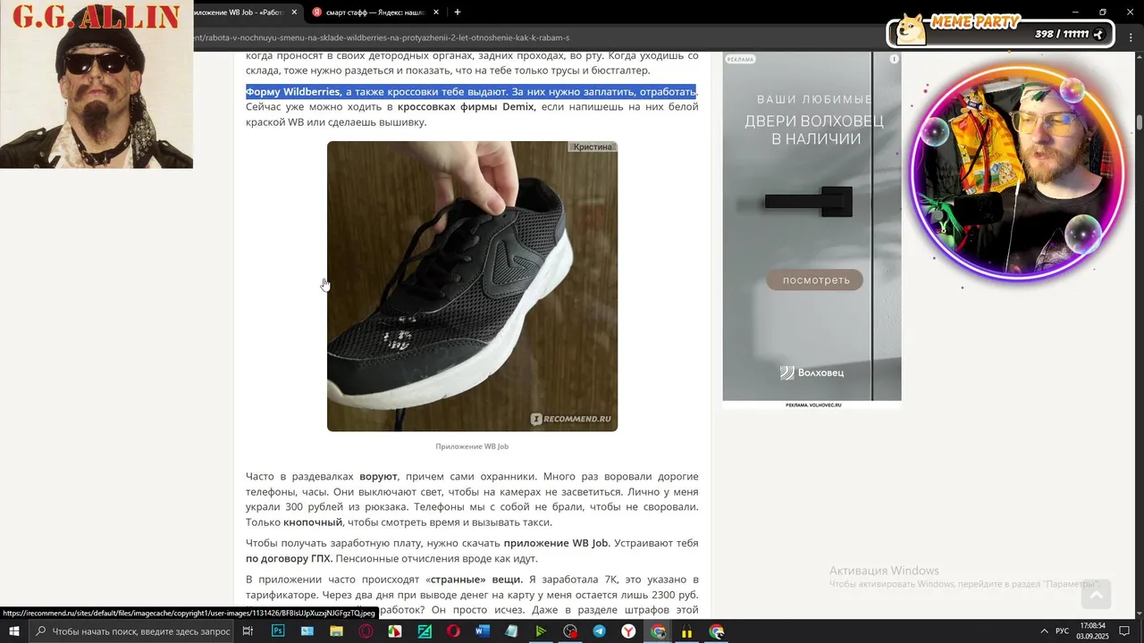Image resolution: width=1144 pixels, height=643 pixels.
Task: Click the посмотреть ad button
Action: click(815, 280)
